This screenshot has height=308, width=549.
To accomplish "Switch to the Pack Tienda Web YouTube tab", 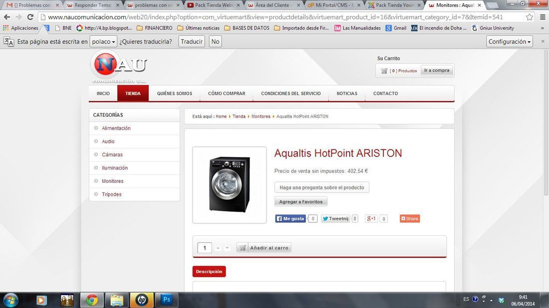I will (x=214, y=5).
